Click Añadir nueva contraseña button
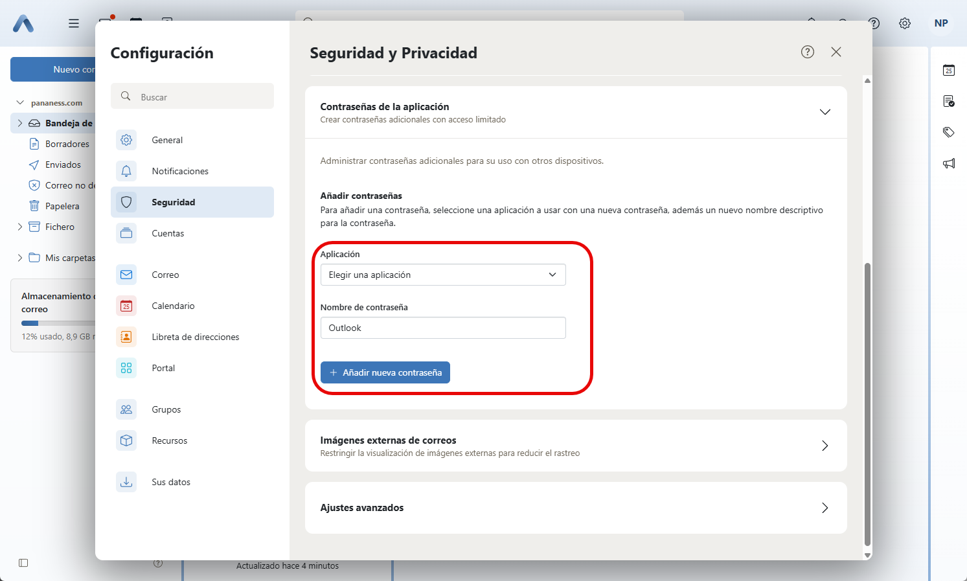The image size is (967, 581). pos(385,372)
